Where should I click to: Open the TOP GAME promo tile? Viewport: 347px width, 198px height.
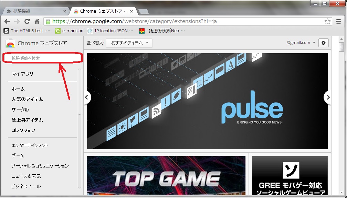166,176
